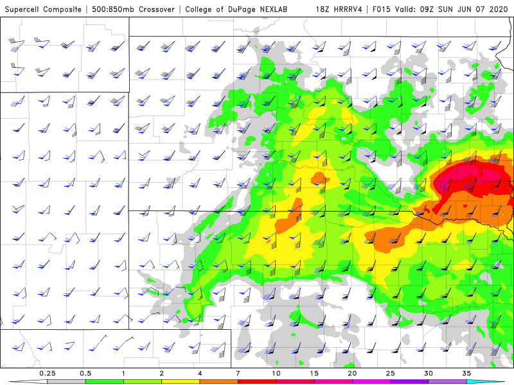Click the "Supercell Composite" title text
The image size is (514, 385).
pos(43,10)
